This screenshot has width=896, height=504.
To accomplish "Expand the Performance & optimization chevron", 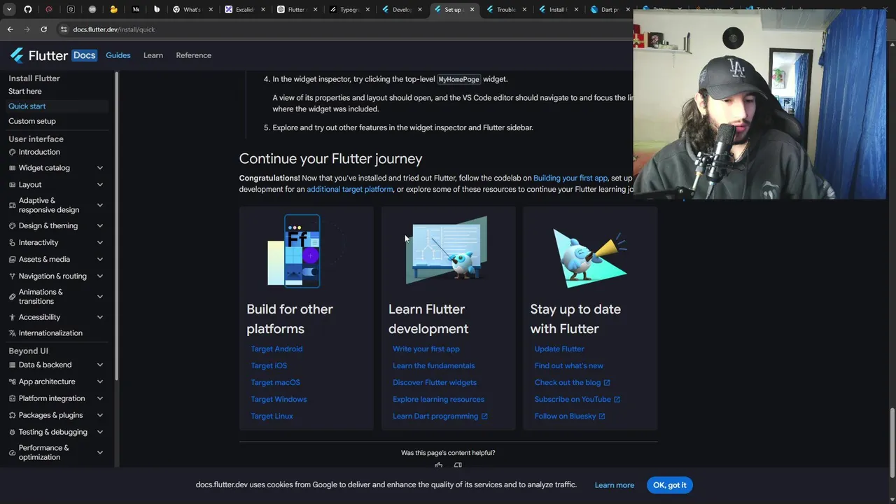I will coord(100,452).
